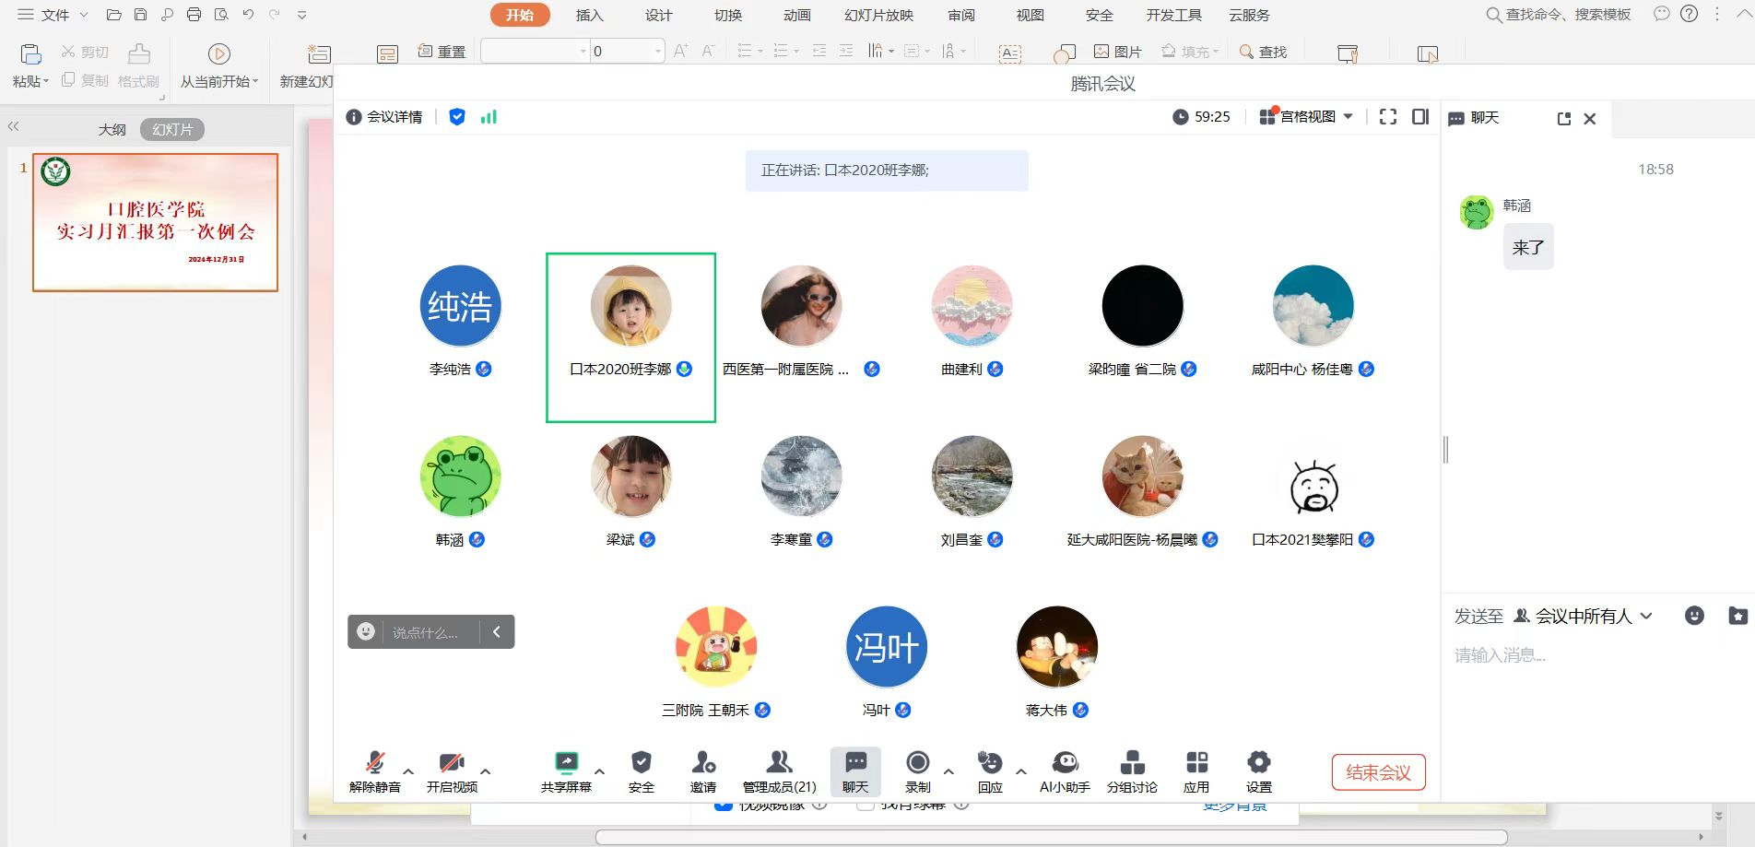
Task: Open the AI assistant (AI小助手)
Action: coord(1065,763)
